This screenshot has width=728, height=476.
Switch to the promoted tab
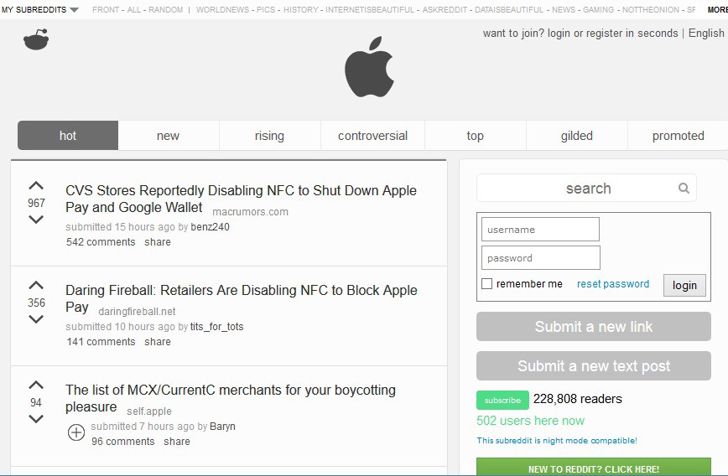678,136
